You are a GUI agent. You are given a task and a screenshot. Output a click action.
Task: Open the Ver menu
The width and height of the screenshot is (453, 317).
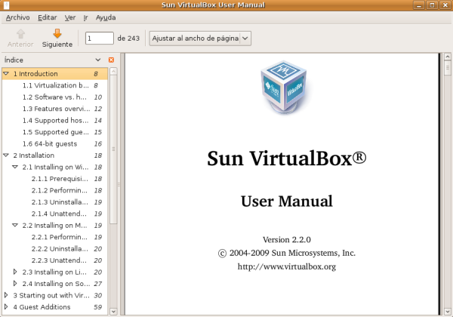point(70,17)
